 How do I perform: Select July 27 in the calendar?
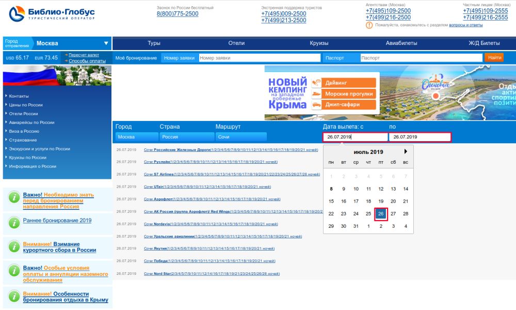click(x=393, y=214)
